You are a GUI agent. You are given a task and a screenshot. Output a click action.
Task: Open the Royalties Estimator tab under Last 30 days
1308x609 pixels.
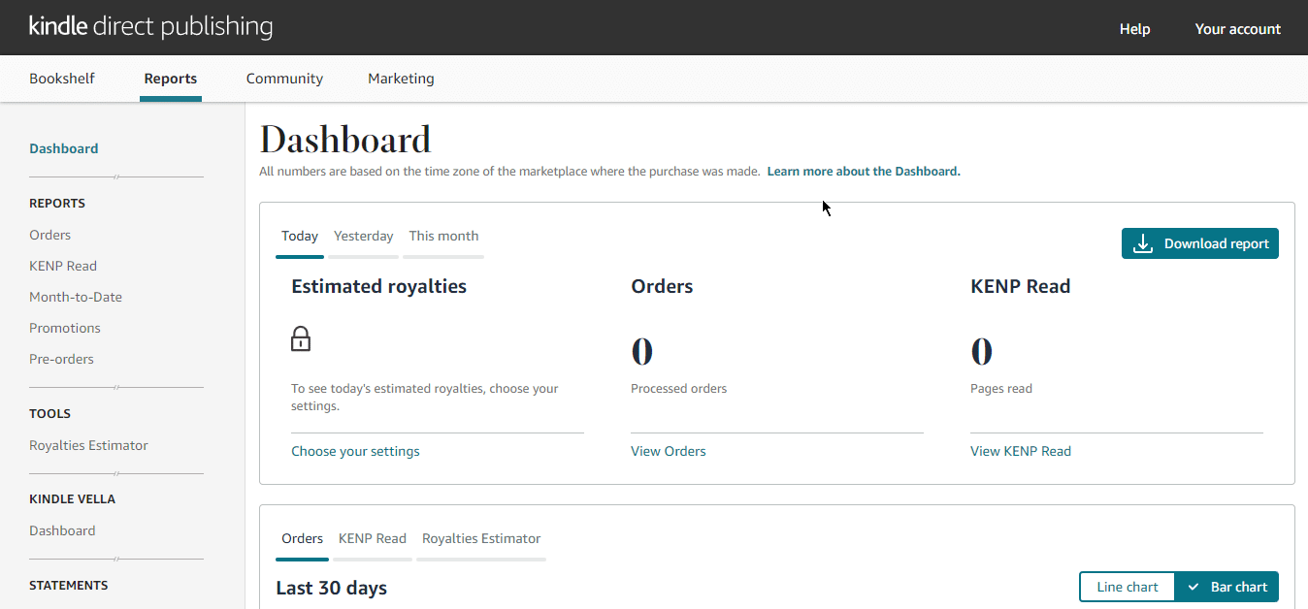click(x=480, y=538)
